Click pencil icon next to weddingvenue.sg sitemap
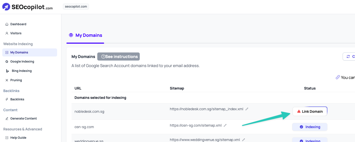 coord(244,140)
